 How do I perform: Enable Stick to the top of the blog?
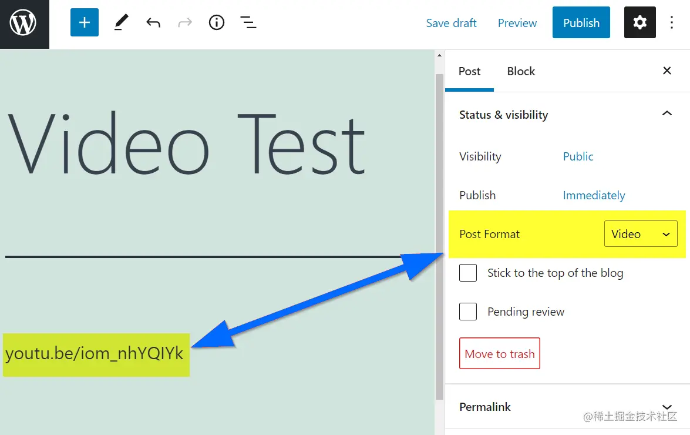pos(468,273)
